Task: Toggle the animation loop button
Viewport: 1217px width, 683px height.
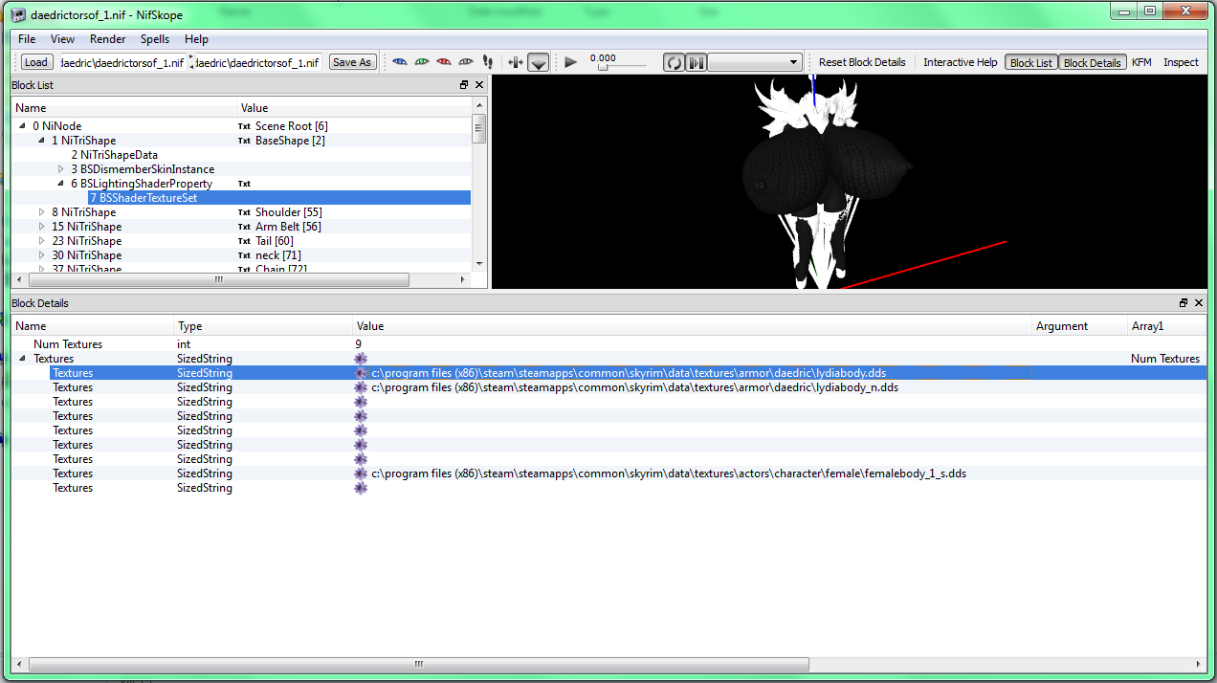Action: coord(674,62)
